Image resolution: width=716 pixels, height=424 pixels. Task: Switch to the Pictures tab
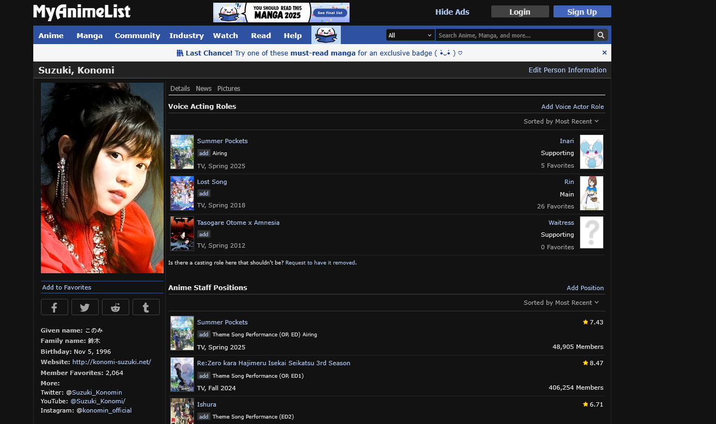tap(228, 89)
